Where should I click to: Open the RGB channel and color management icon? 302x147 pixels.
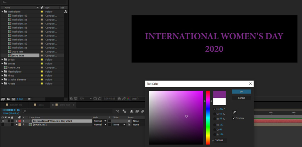coord(128,98)
